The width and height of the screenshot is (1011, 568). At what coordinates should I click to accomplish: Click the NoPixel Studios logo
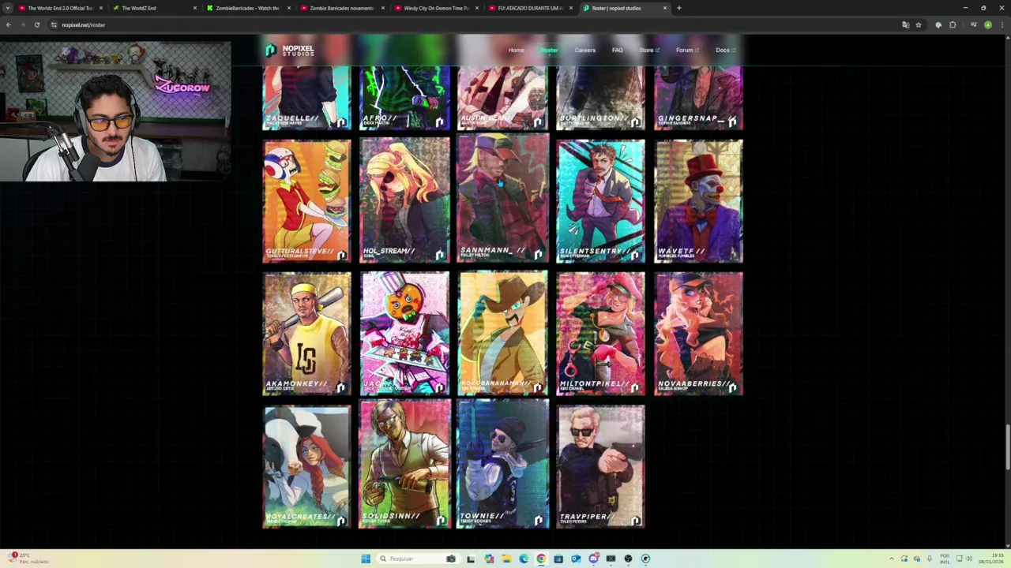pos(290,50)
